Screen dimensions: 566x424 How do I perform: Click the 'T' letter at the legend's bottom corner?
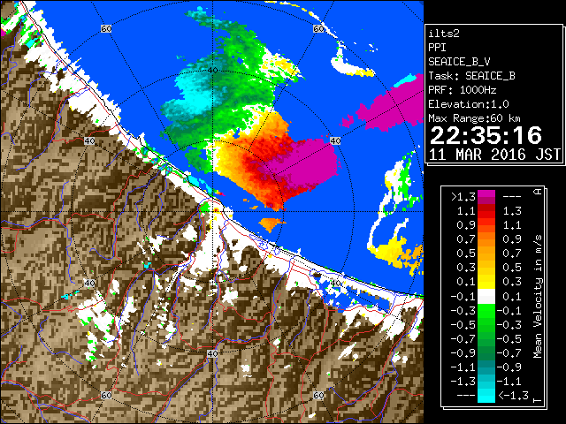coord(538,400)
